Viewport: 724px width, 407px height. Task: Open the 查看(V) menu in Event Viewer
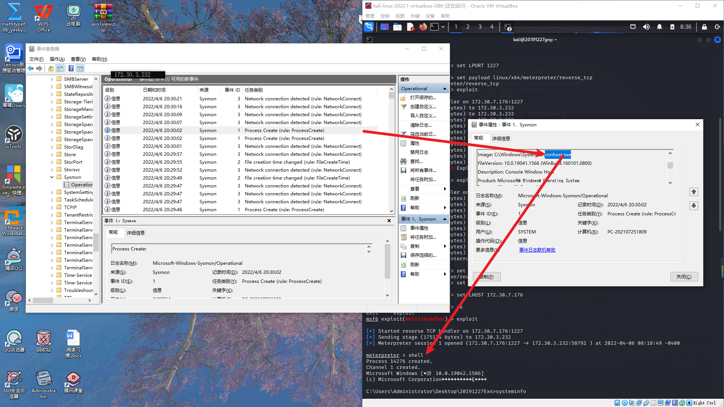(78, 59)
